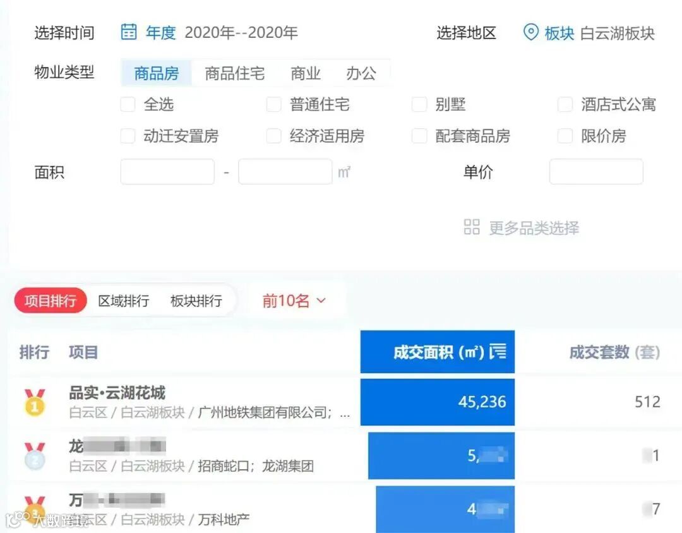Open the 年度 time period selector
The height and width of the screenshot is (533, 682).
pos(160,32)
